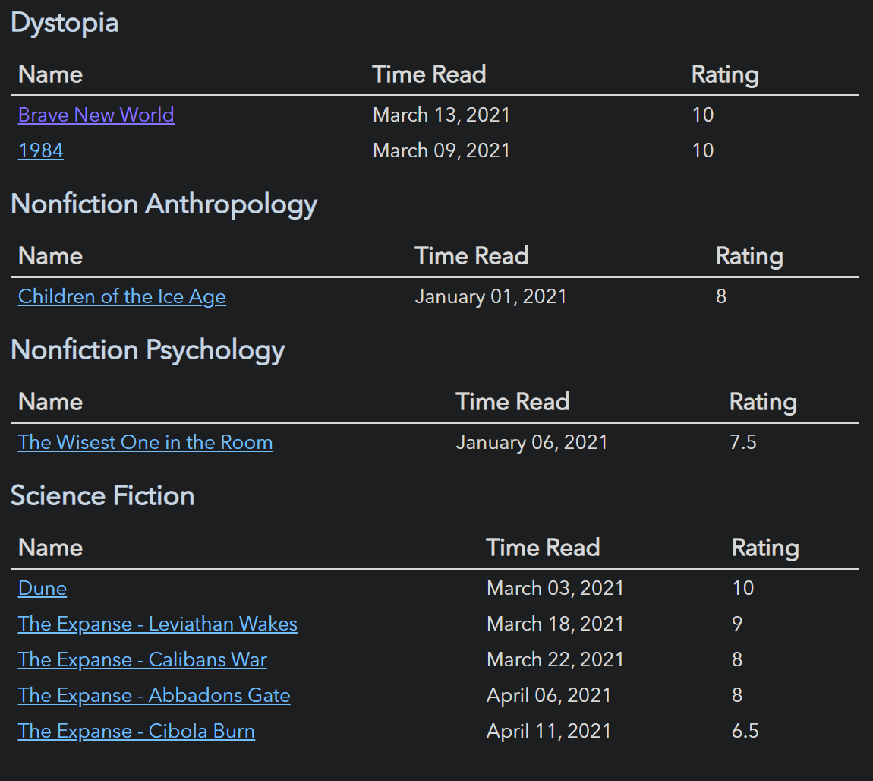This screenshot has height=781, width=873.
Task: Click the Name header in Science Fiction table
Action: point(50,548)
